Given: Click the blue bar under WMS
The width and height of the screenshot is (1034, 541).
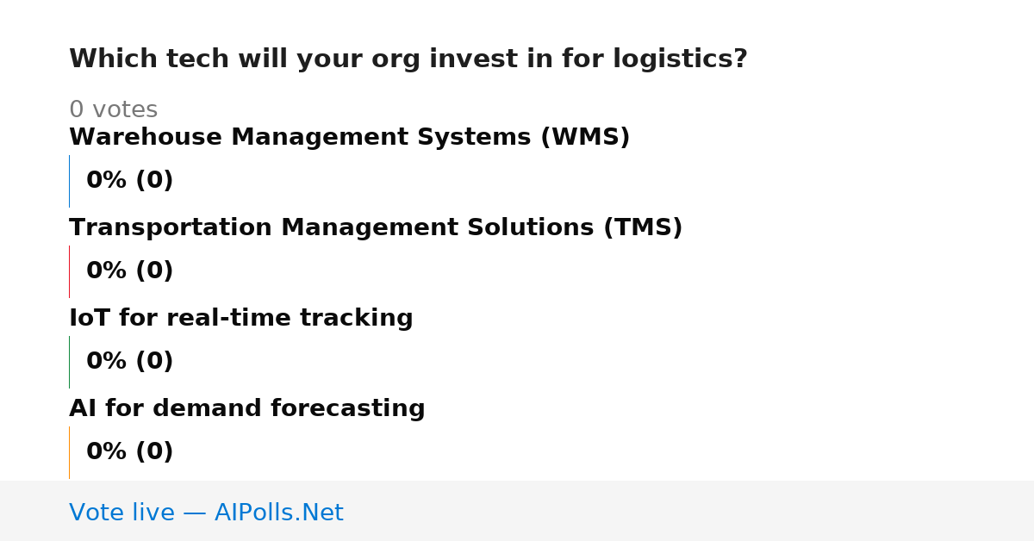Looking at the screenshot, I should click(x=70, y=181).
